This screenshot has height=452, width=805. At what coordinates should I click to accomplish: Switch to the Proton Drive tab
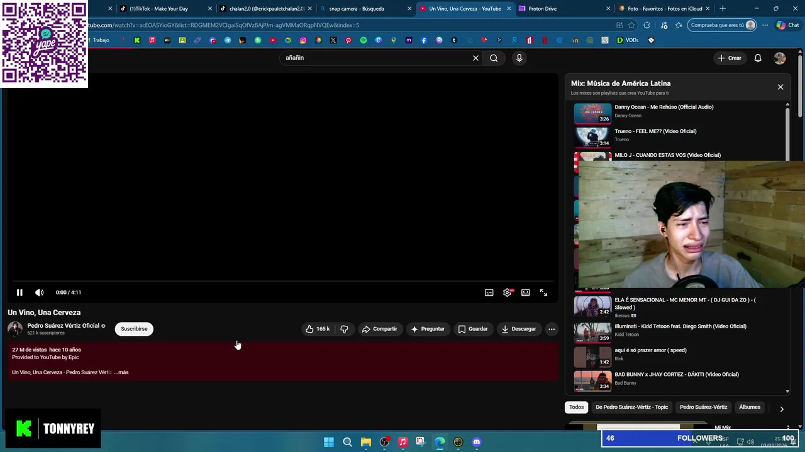tap(564, 9)
